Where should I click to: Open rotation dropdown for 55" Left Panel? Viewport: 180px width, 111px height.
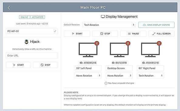point(88,75)
